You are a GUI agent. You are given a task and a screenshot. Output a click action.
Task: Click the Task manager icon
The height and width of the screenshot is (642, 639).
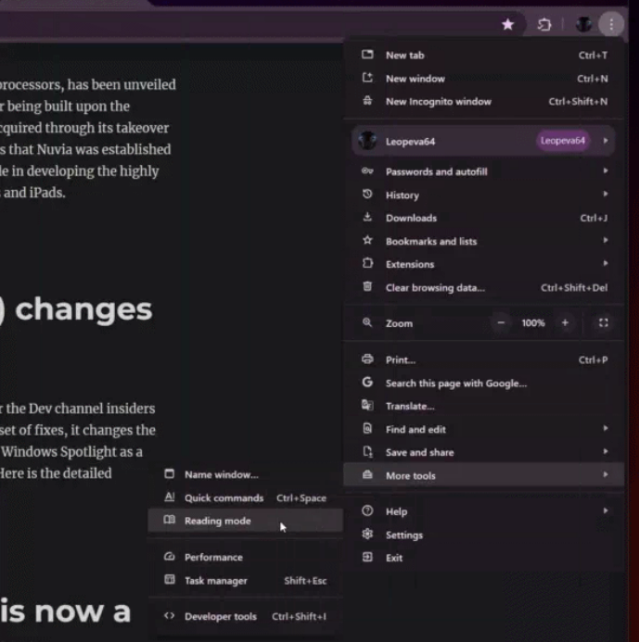tap(170, 579)
